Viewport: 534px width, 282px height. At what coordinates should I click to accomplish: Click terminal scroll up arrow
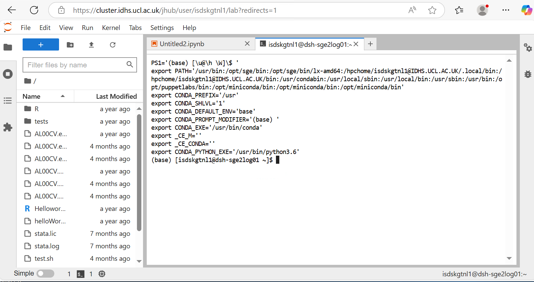coord(509,61)
